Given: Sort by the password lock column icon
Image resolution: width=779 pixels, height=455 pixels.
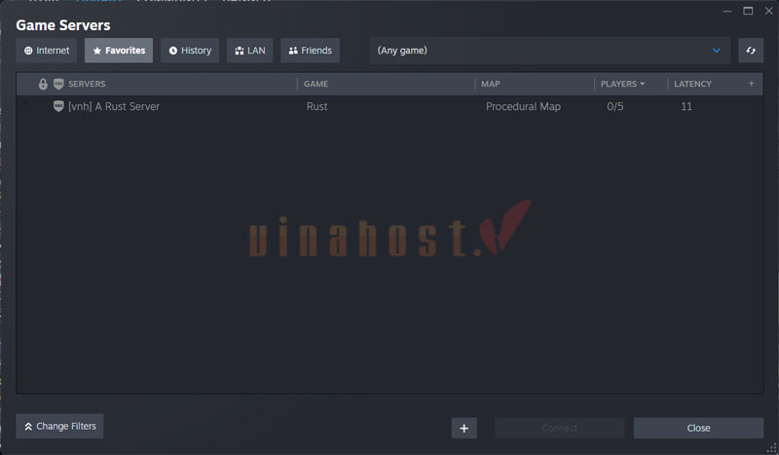Looking at the screenshot, I should [43, 84].
